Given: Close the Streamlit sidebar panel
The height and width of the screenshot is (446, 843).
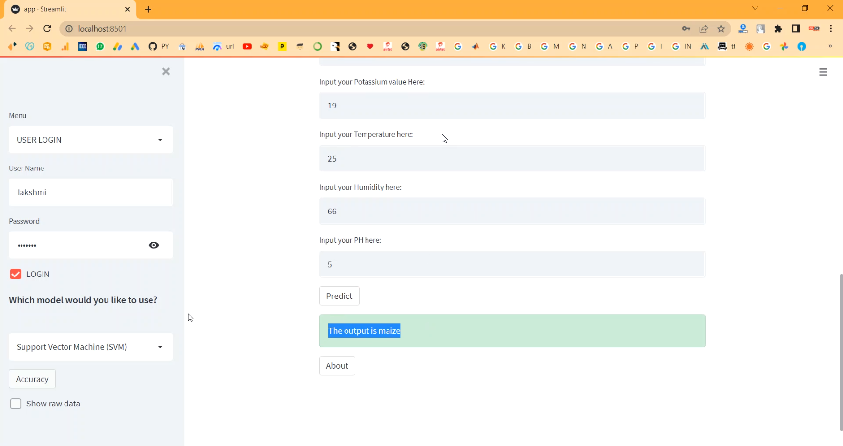Looking at the screenshot, I should click(x=166, y=71).
